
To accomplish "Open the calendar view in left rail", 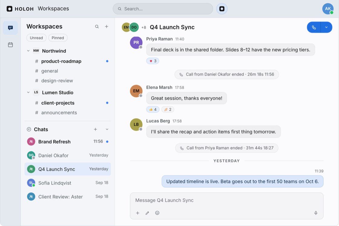I will coord(10,45).
